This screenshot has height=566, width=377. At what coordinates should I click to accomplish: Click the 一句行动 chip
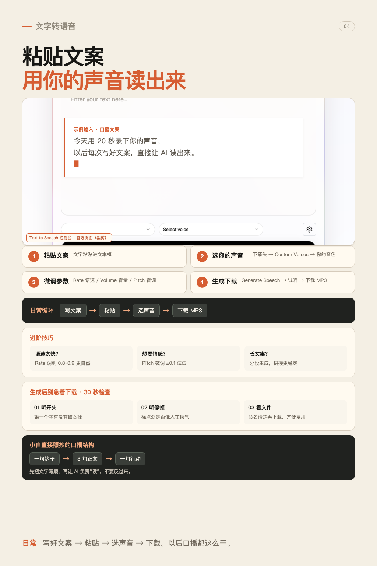click(130, 459)
